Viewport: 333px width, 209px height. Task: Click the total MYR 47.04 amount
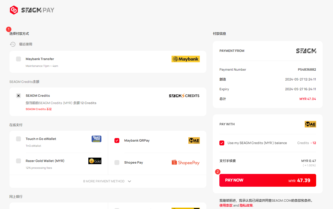tap(308, 99)
